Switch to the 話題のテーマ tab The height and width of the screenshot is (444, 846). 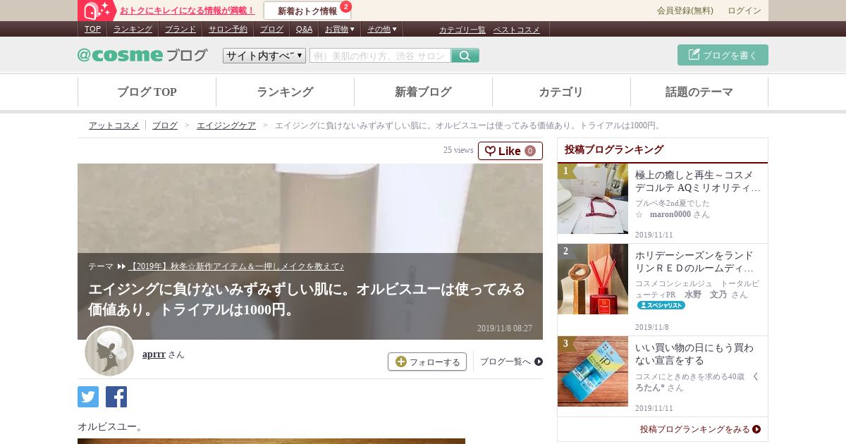point(699,92)
